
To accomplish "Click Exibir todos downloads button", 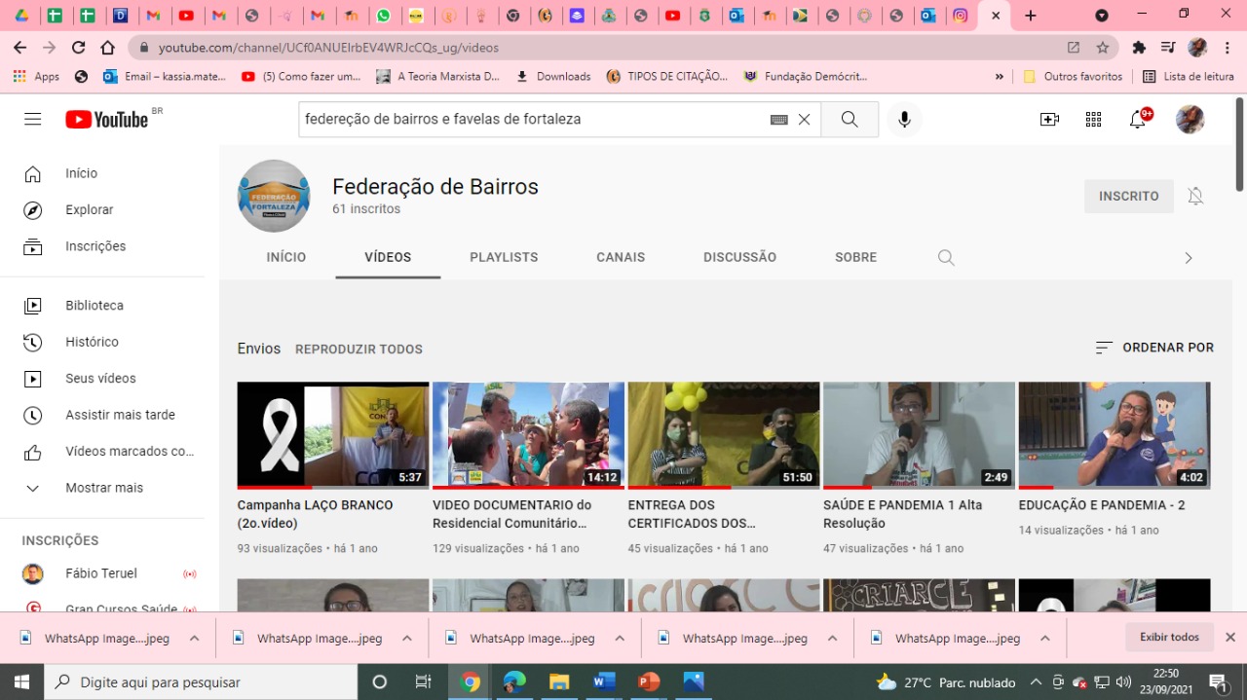I will pos(1169,637).
